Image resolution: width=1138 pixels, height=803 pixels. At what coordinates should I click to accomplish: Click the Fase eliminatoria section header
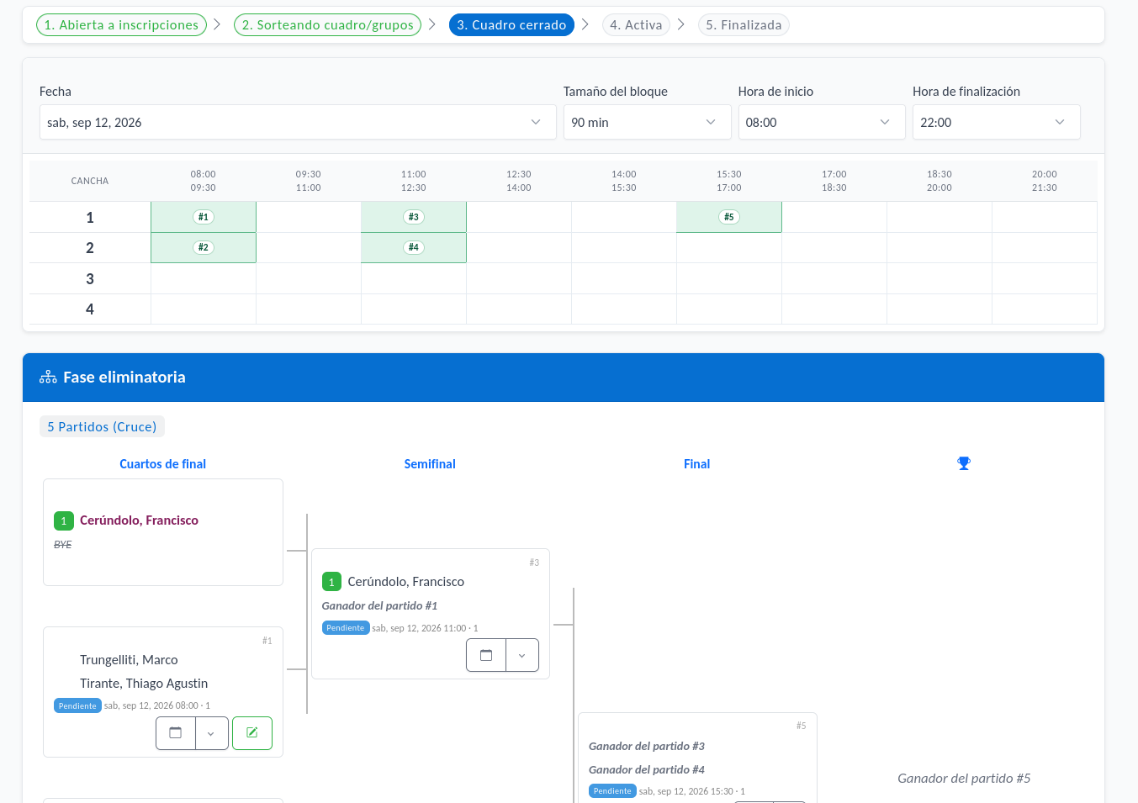click(564, 378)
